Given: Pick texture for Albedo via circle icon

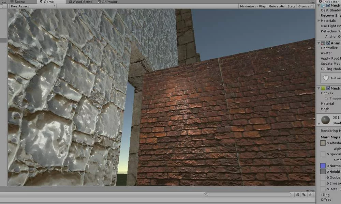Looking at the screenshot, I should click(x=327, y=143).
